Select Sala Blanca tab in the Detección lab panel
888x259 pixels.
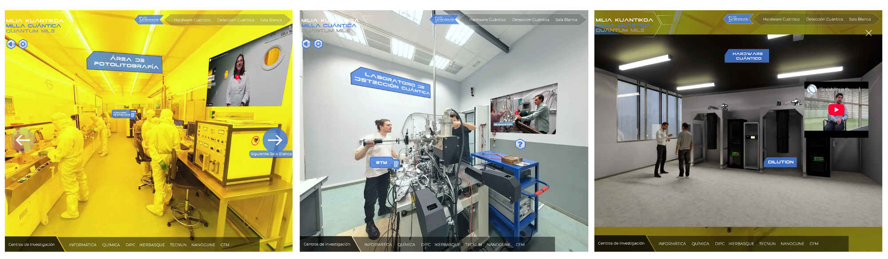pos(566,20)
